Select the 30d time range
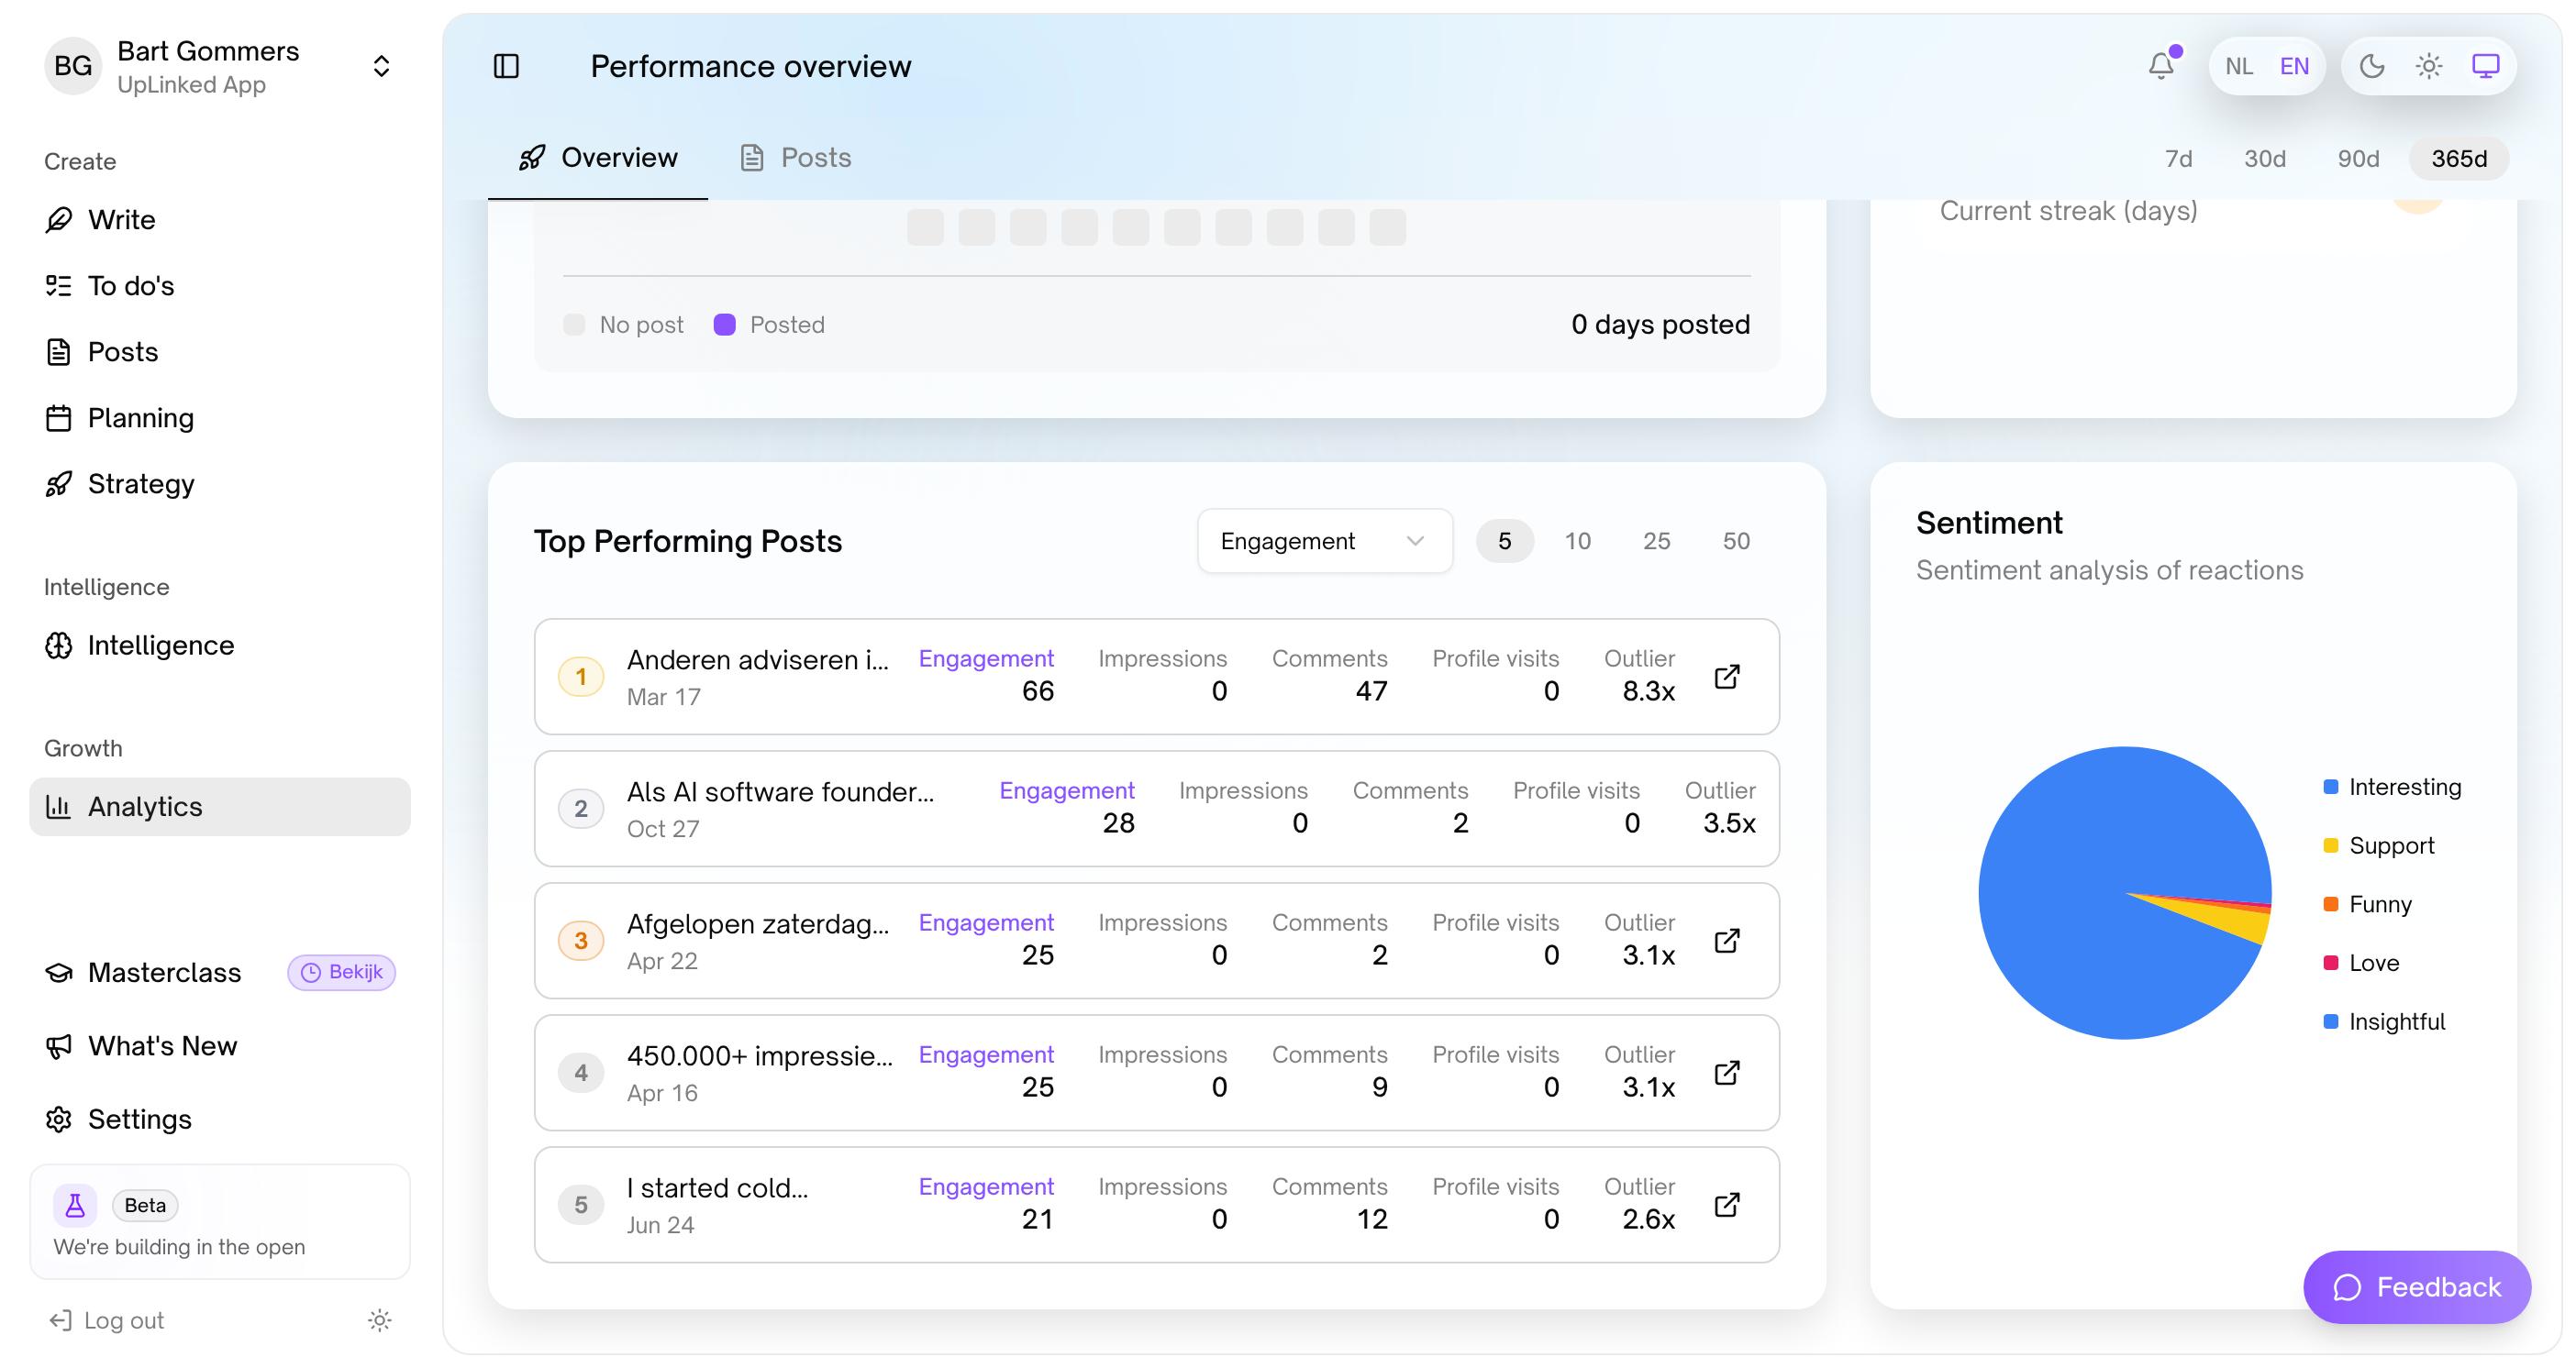 [x=2265, y=159]
